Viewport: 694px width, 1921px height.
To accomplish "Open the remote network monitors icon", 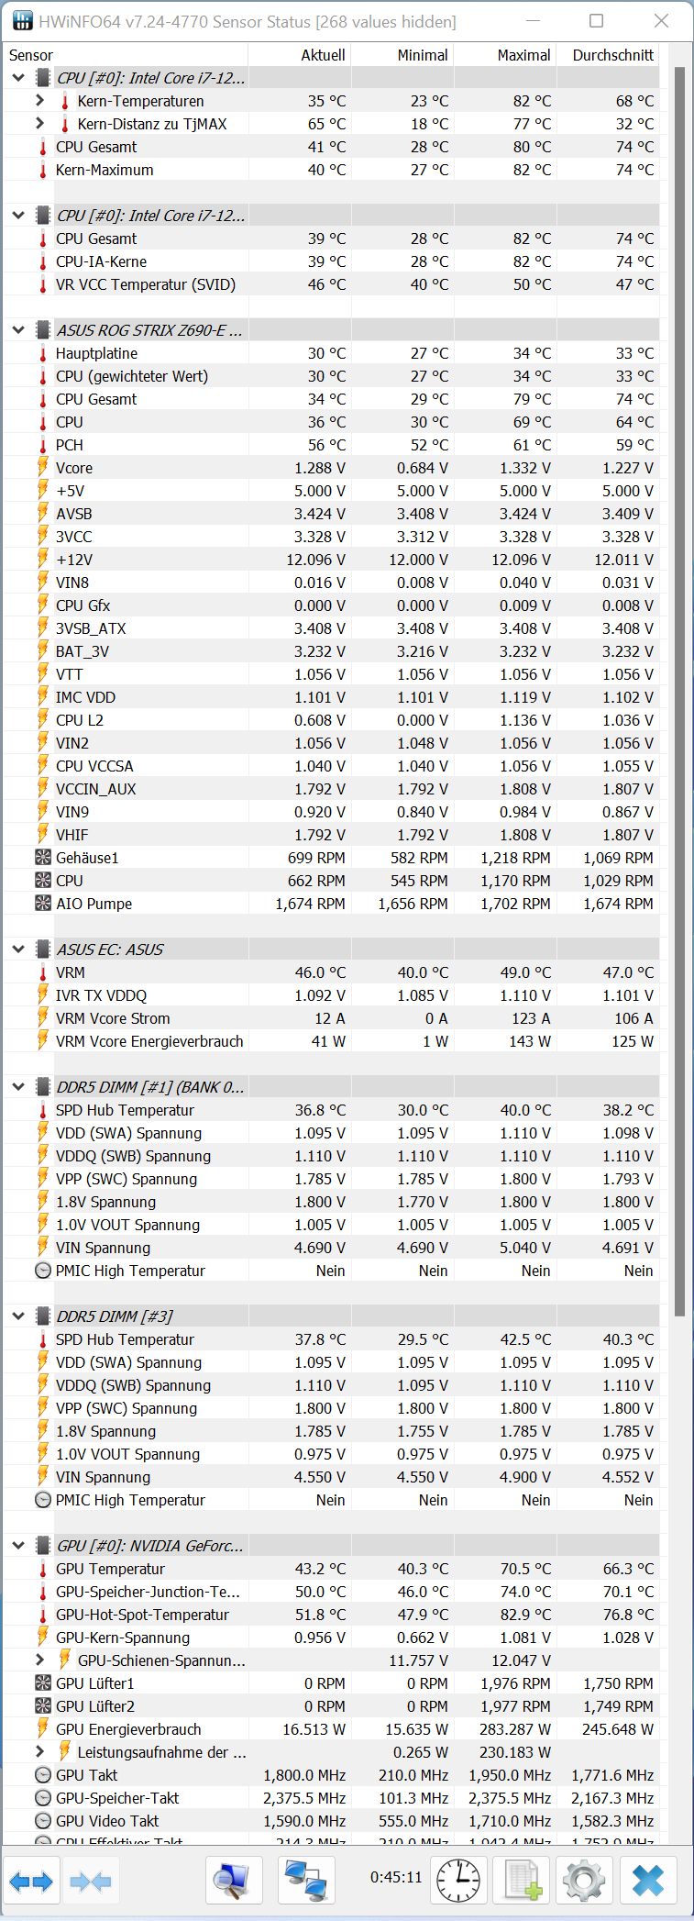I will pos(306,1882).
